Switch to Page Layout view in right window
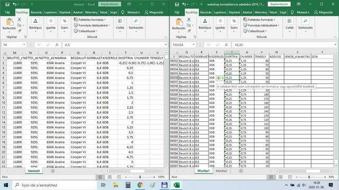 tap(280, 177)
